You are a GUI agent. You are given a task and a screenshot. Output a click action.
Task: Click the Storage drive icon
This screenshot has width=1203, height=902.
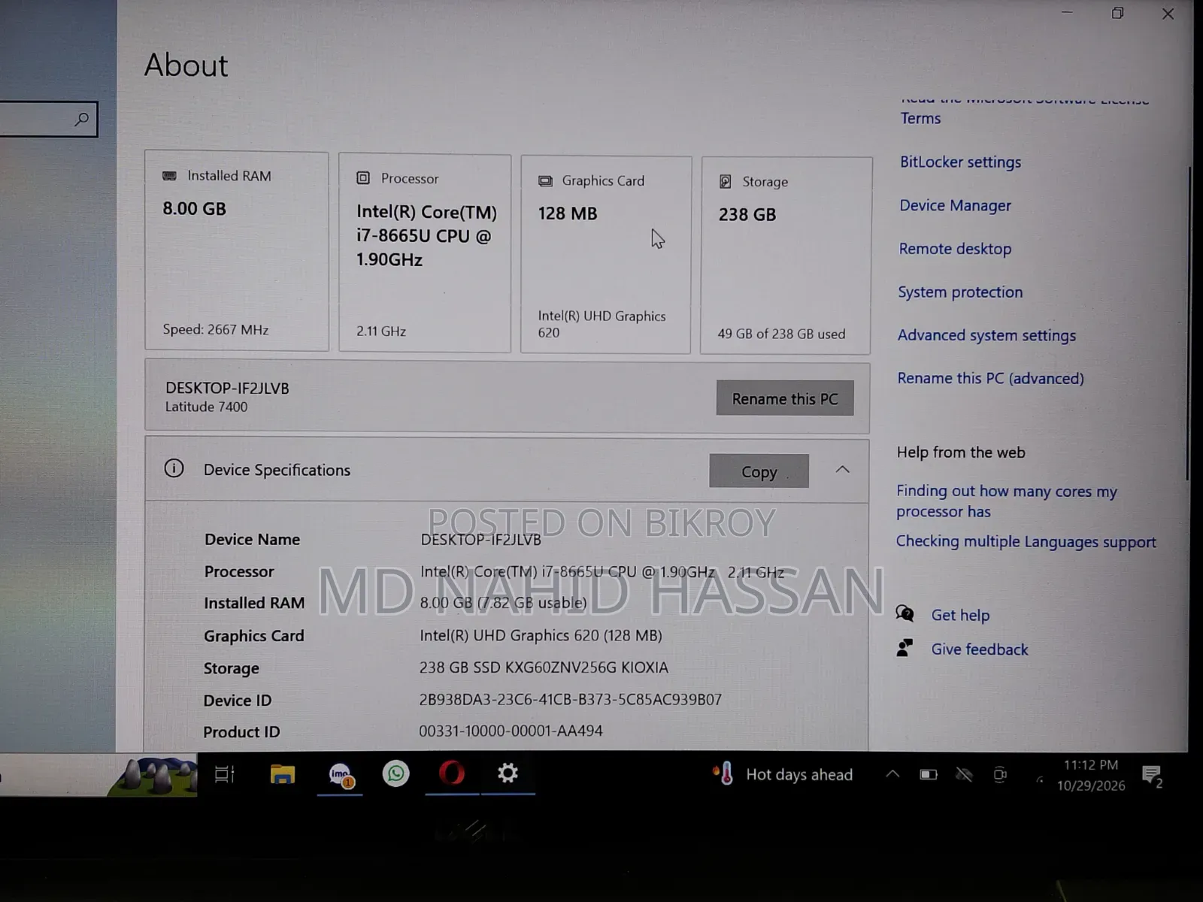pos(726,182)
